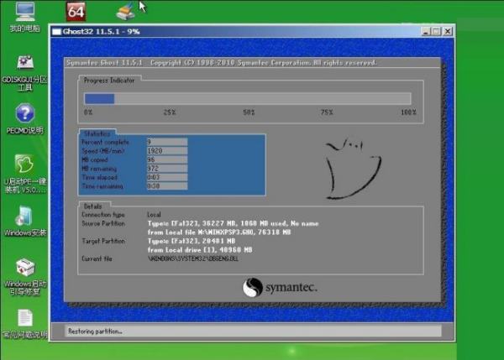Maximize the Ghost32 window

pyautogui.click(x=436, y=32)
